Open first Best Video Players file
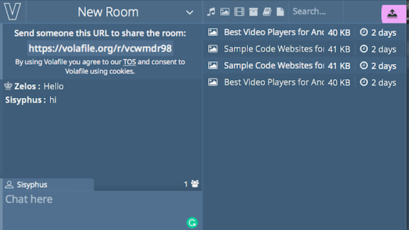409x230 pixels. 274,32
